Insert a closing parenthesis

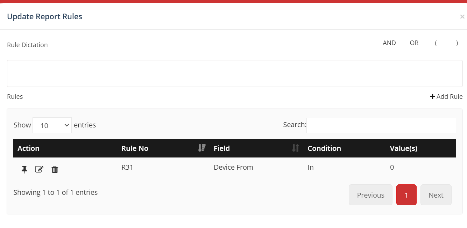point(457,43)
